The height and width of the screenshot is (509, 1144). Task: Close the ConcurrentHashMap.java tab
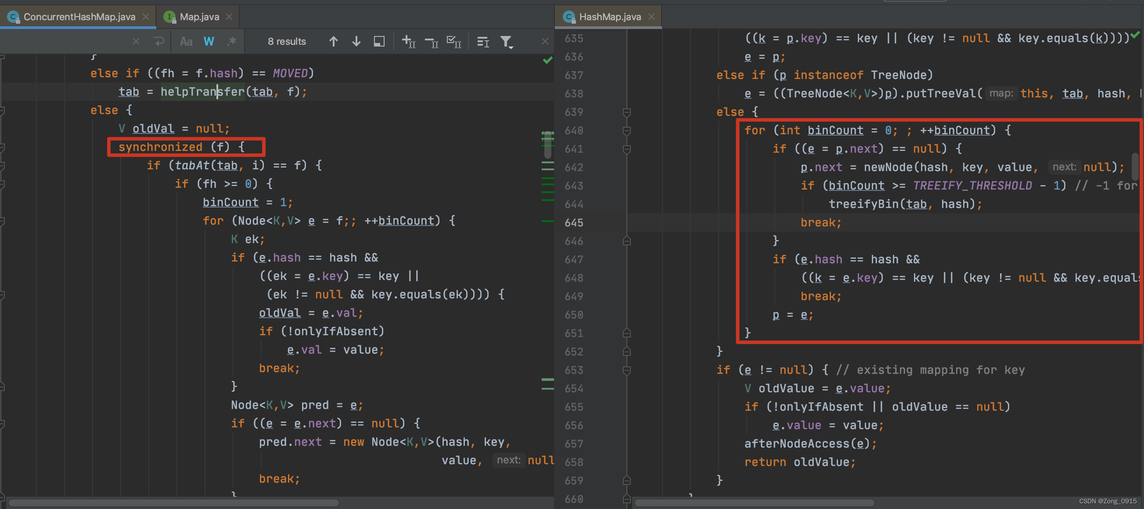pos(146,17)
